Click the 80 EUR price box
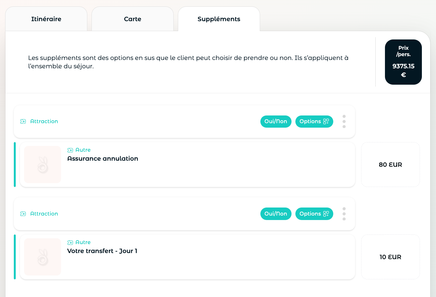 point(390,165)
